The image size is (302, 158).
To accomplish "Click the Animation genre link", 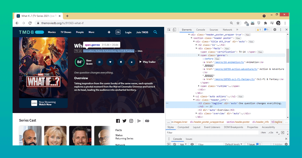I will tap(89, 51).
